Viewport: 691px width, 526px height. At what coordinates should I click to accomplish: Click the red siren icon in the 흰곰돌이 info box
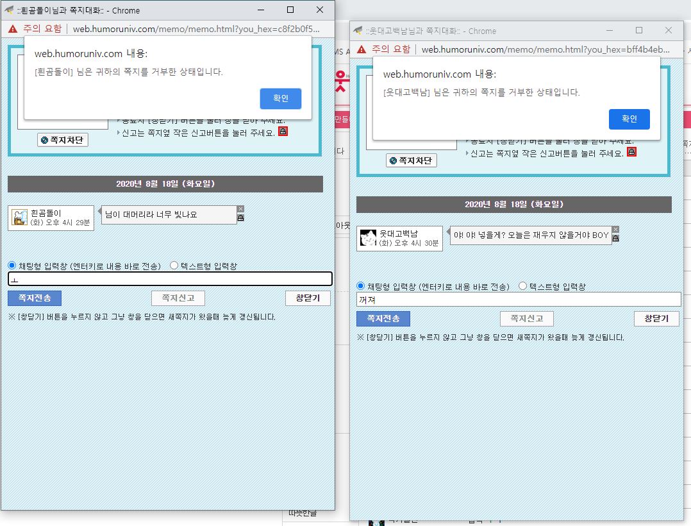pyautogui.click(x=283, y=132)
